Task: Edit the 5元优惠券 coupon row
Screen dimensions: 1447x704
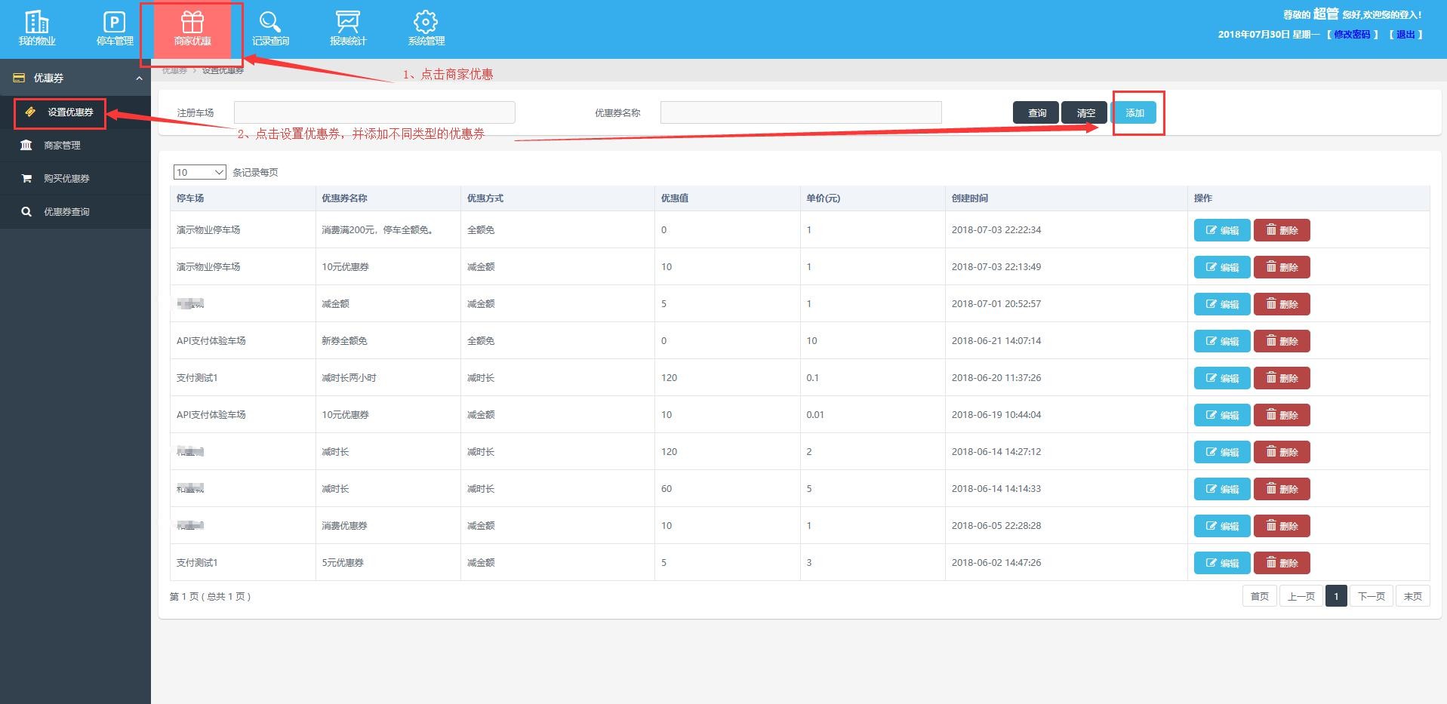Action: [x=1222, y=563]
